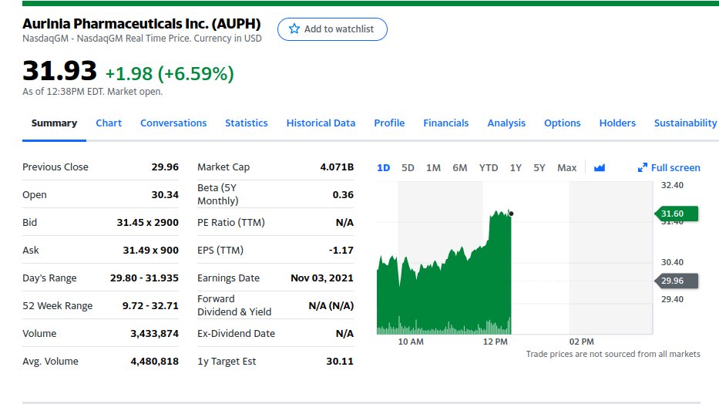The height and width of the screenshot is (404, 719).
Task: Select the 1Y chart range
Action: [x=516, y=168]
